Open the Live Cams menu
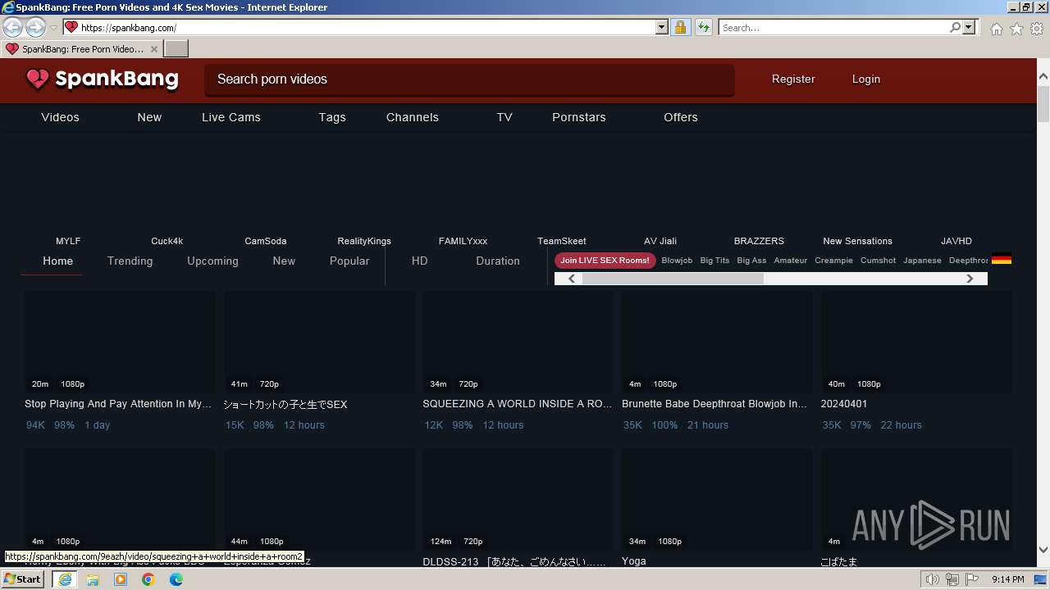 pyautogui.click(x=231, y=117)
